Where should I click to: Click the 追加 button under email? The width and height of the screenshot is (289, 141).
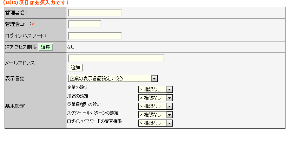pyautogui.click(x=75, y=68)
